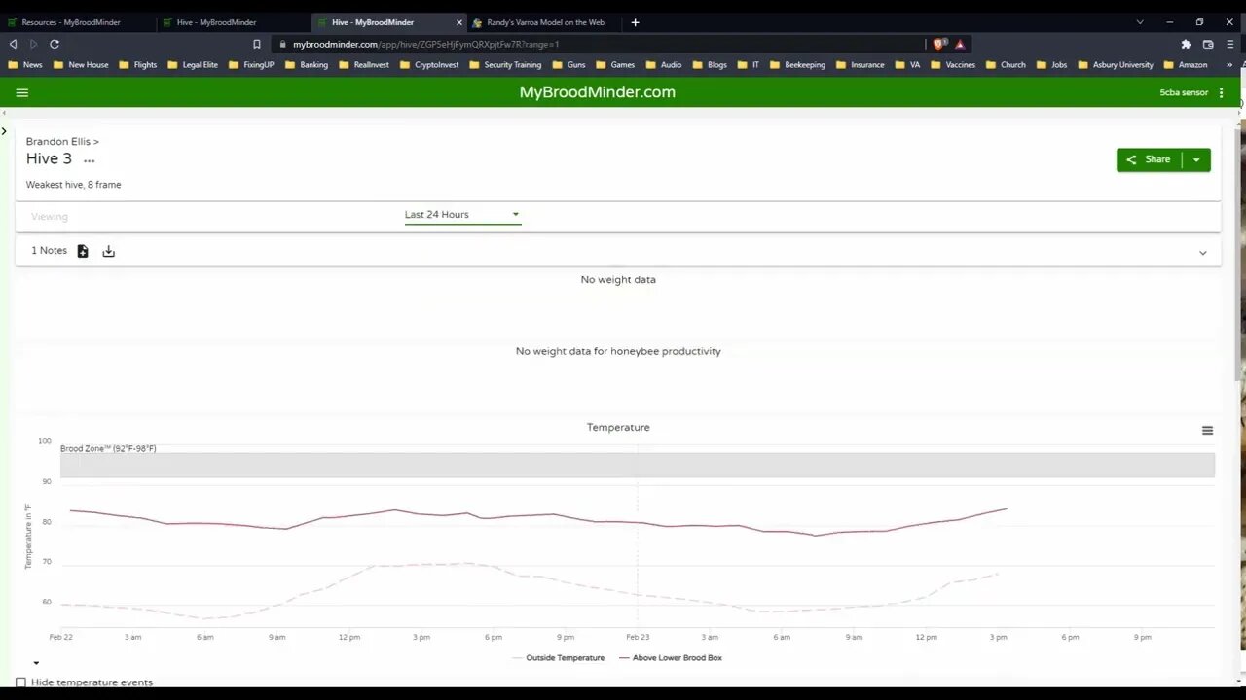Click the MyBroodMinder.com header title

pyautogui.click(x=597, y=92)
